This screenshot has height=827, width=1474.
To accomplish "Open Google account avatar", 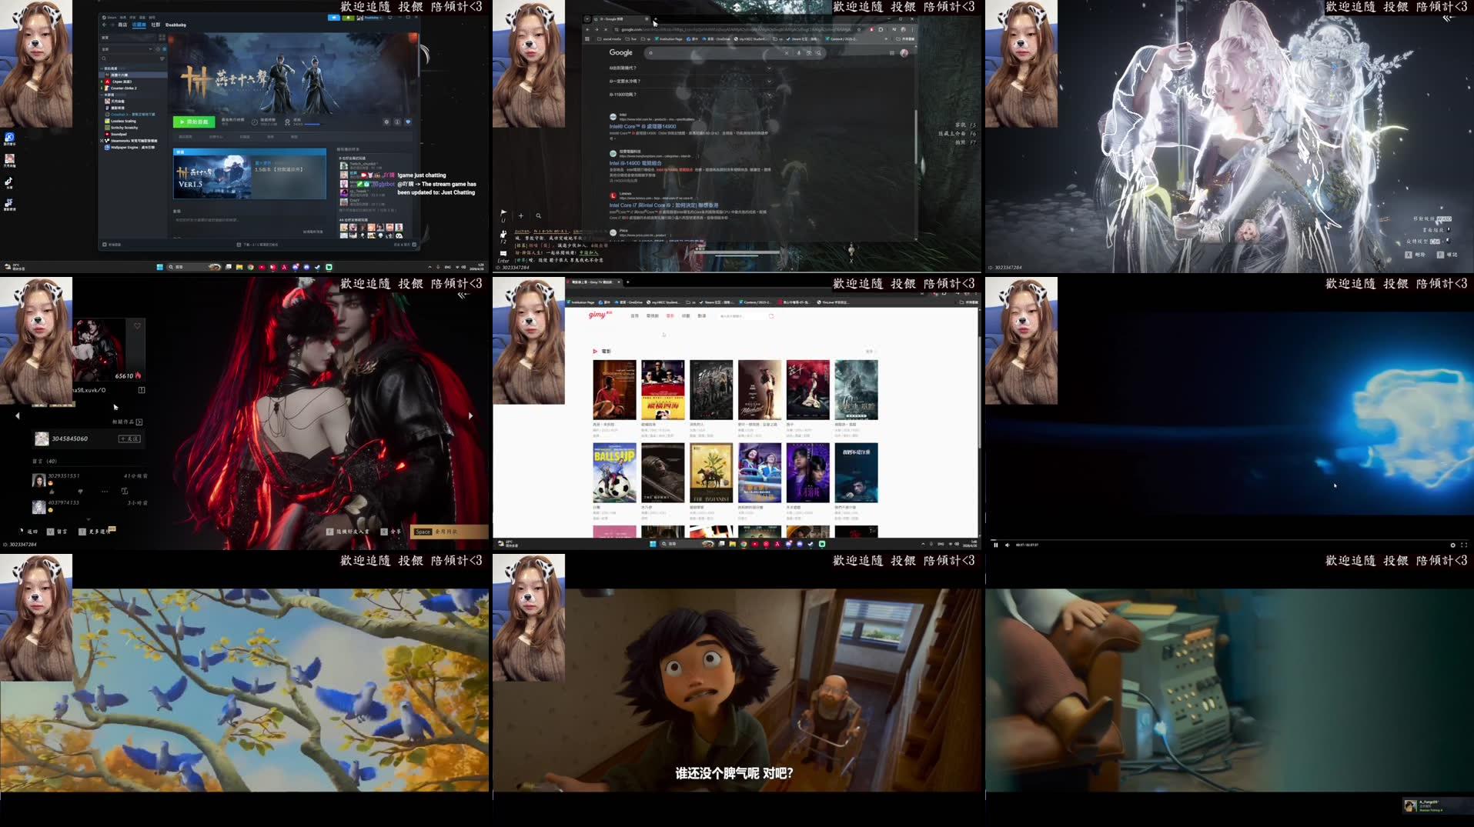I will click(x=904, y=53).
